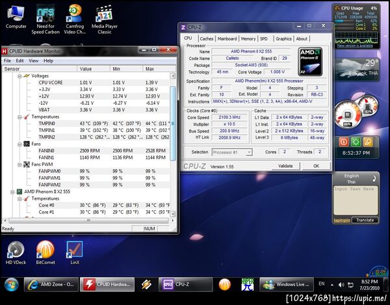This screenshot has height=305, width=390.
Task: Click the volume speaker tray icon
Action: click(341, 285)
